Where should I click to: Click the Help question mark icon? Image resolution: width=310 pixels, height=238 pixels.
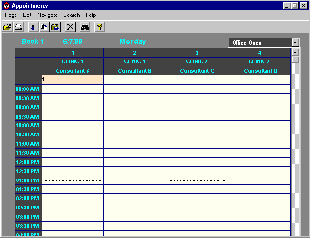click(x=99, y=27)
